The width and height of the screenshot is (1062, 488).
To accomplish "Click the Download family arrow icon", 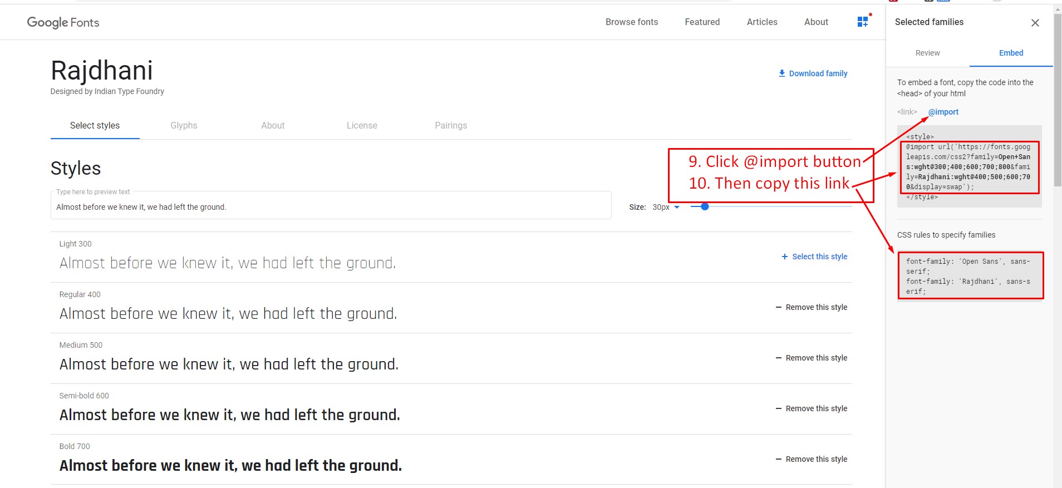I will (782, 73).
